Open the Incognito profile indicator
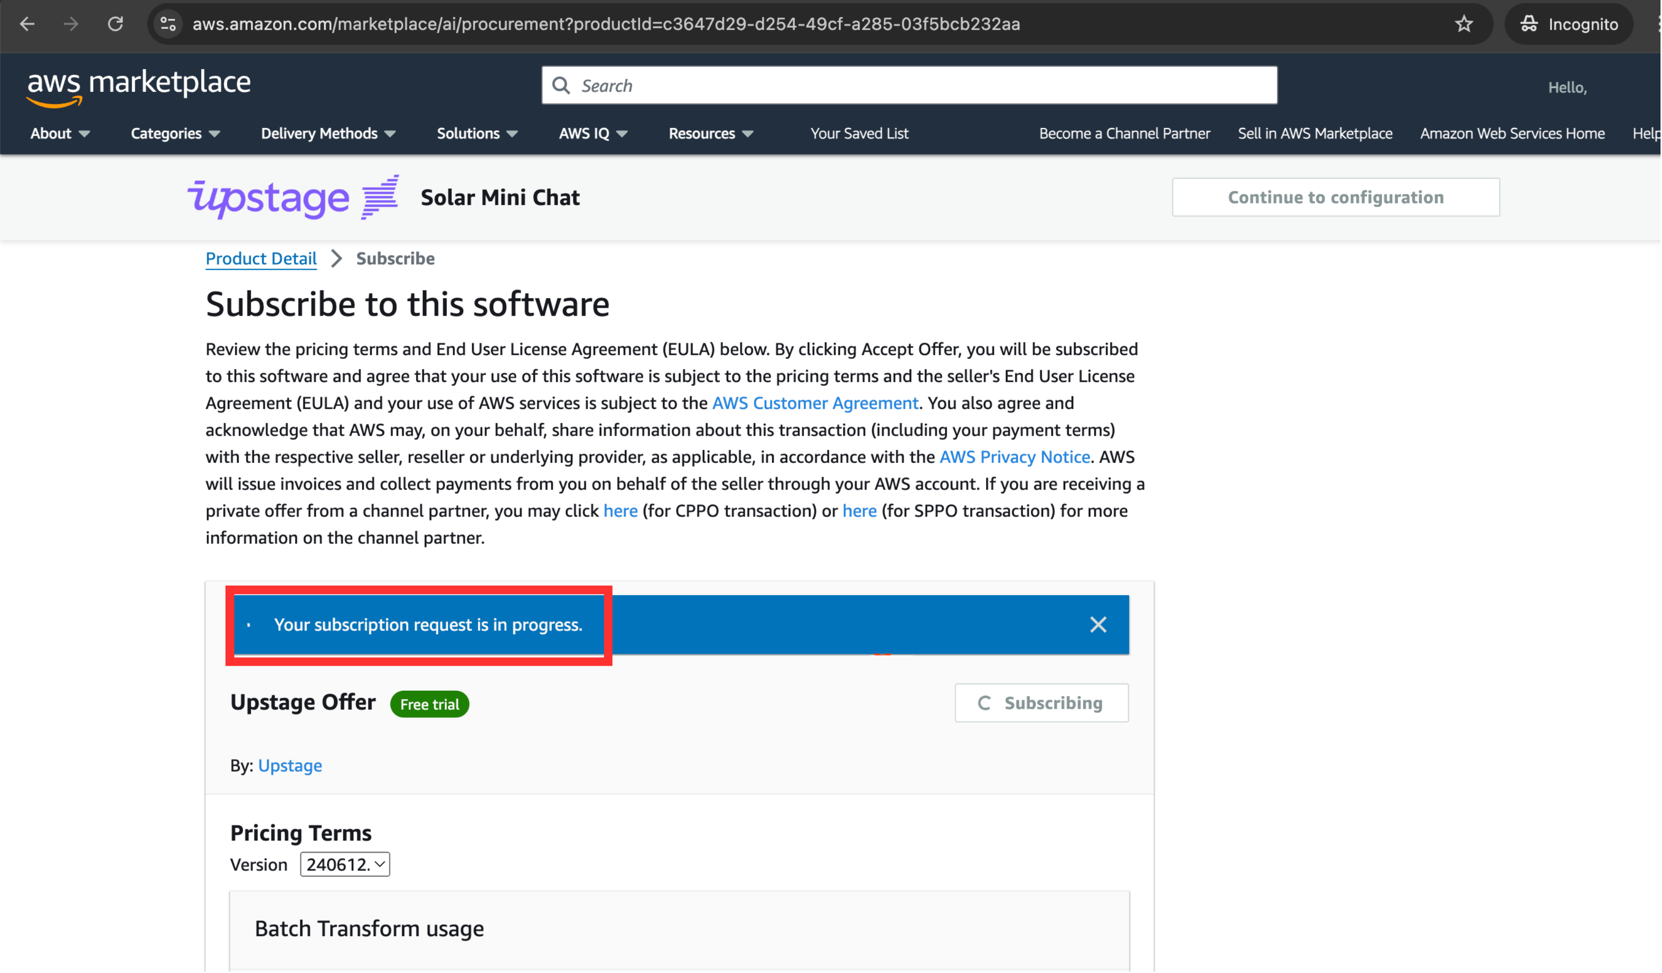Image resolution: width=1662 pixels, height=973 pixels. (1570, 25)
